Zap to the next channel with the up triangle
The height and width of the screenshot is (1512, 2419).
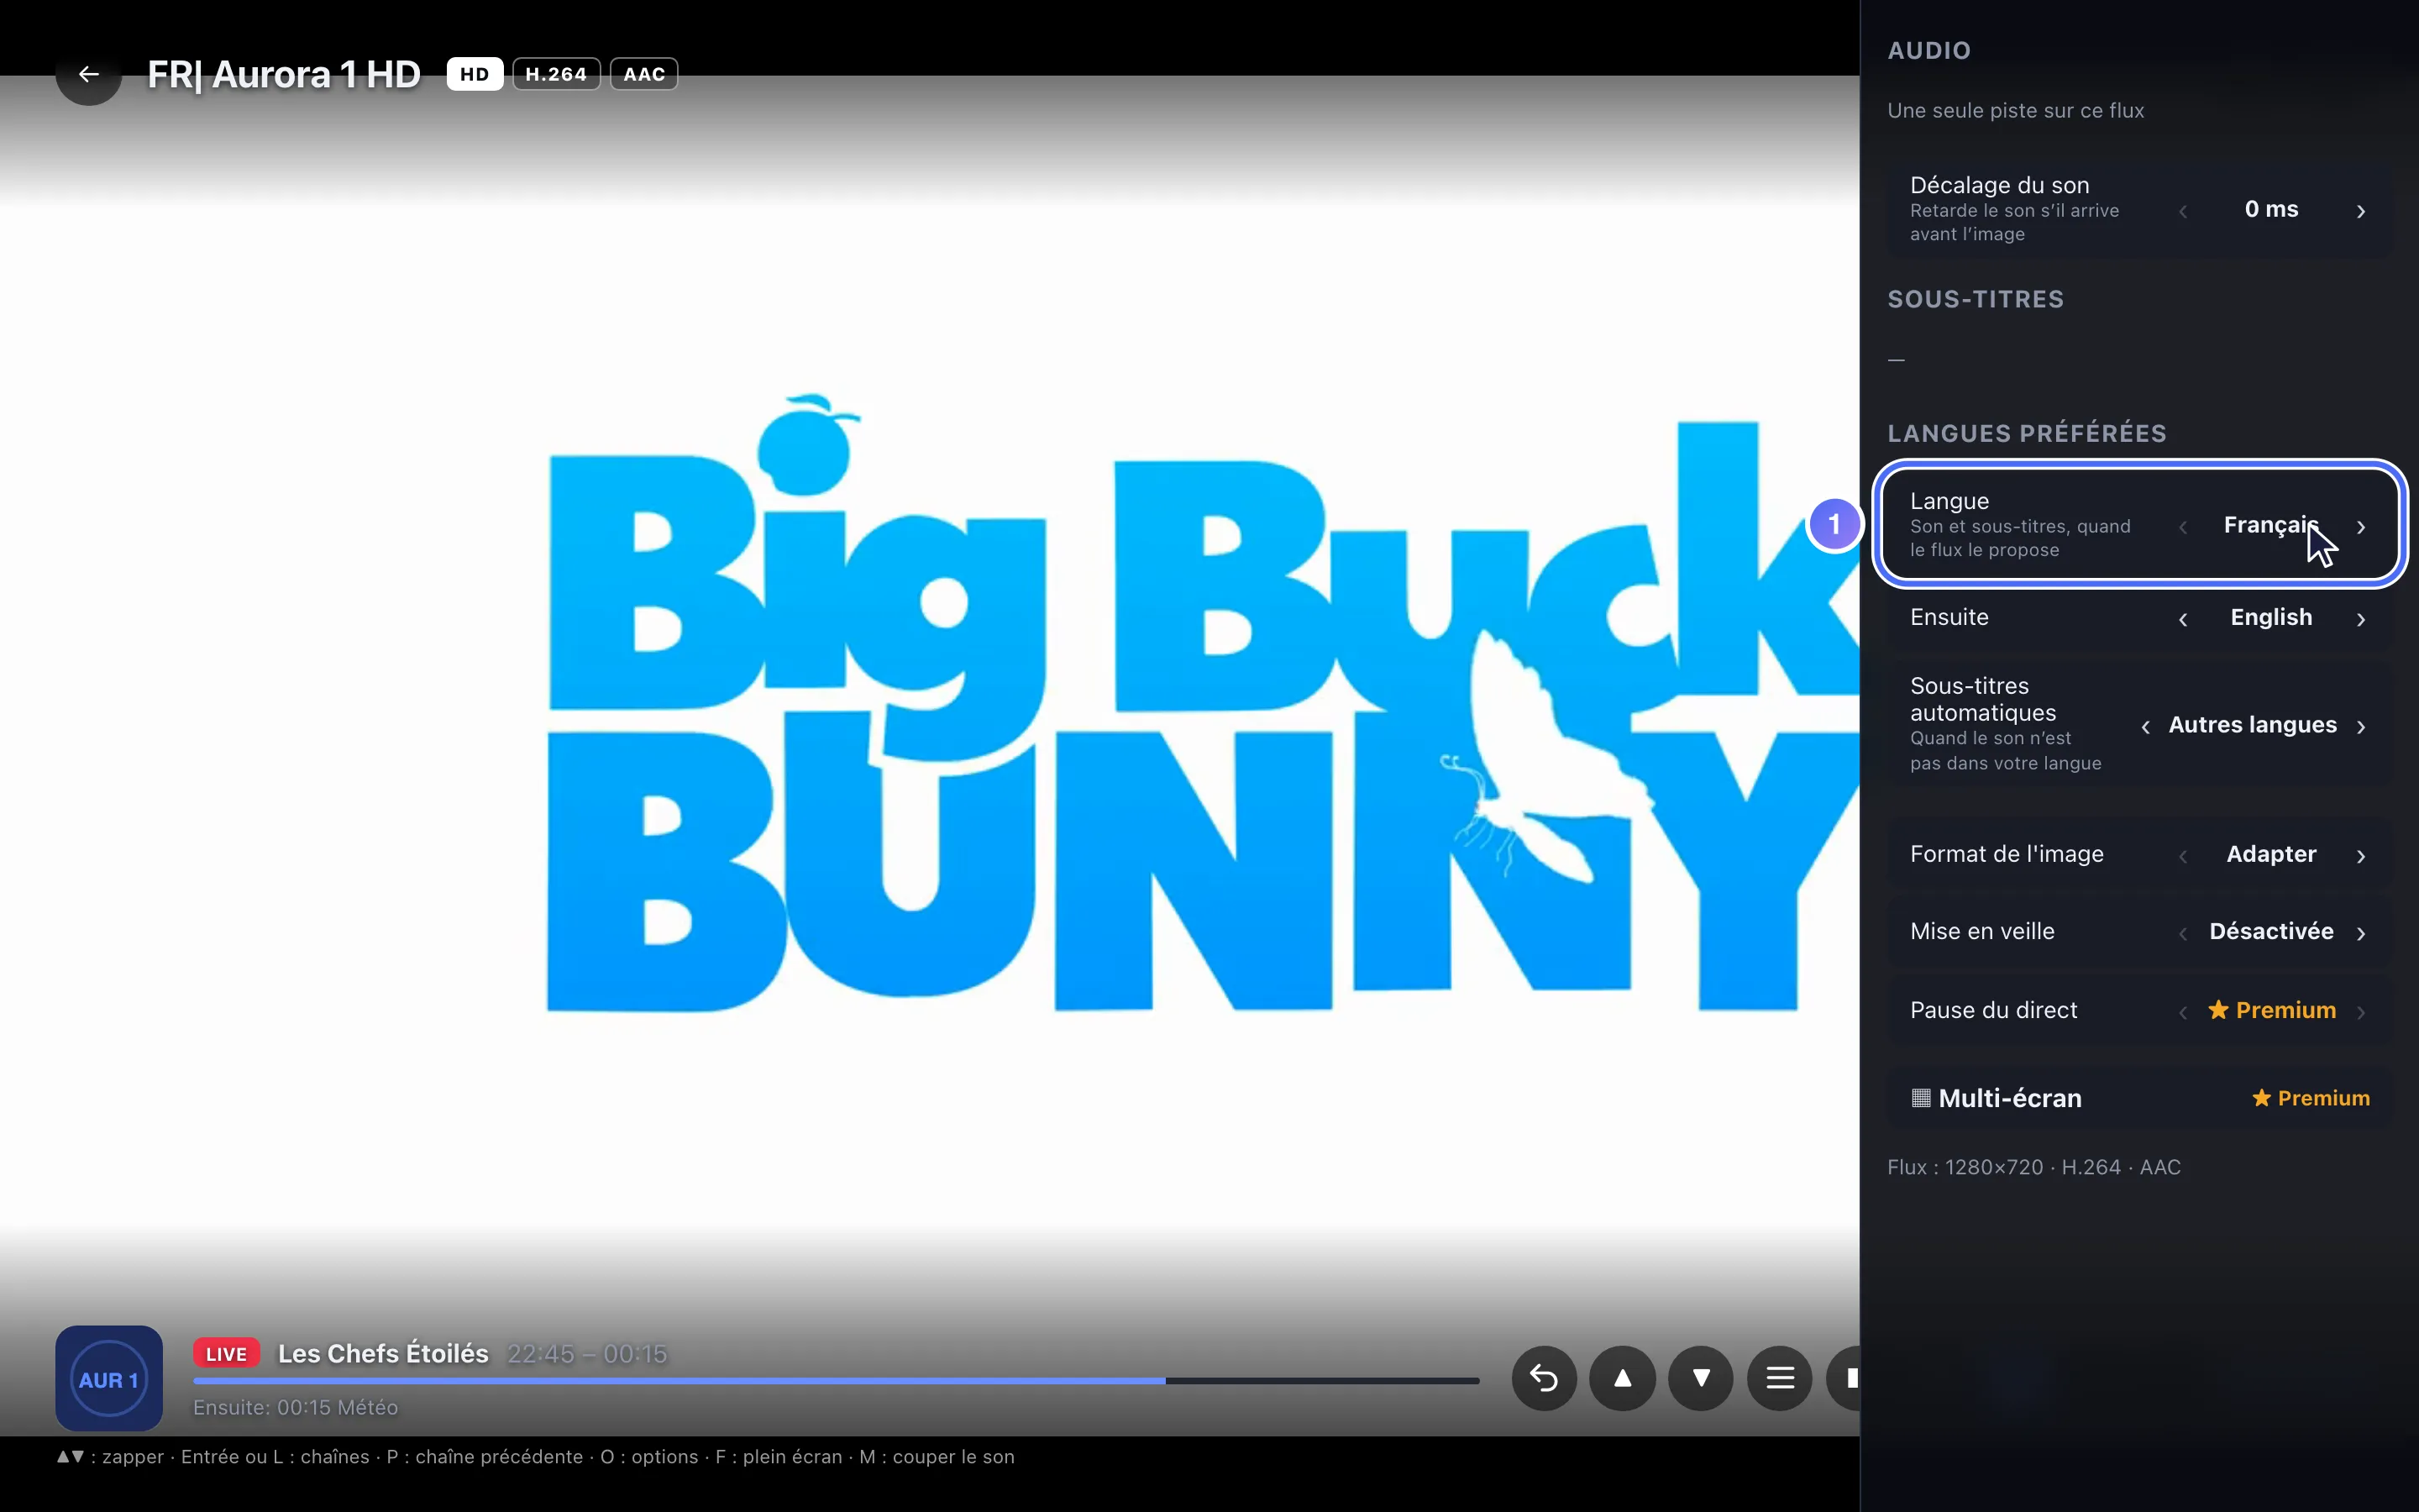tap(1623, 1378)
